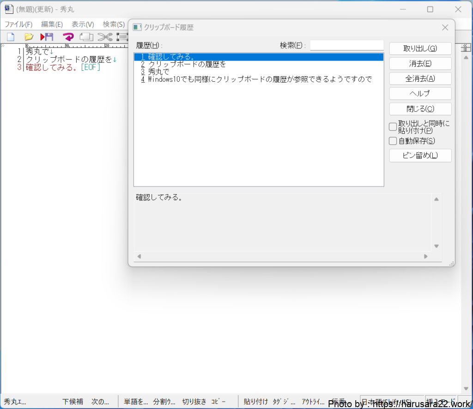Click the Hidemaru app icon in title bar
Viewport: 473px width, 409px height.
9,9
